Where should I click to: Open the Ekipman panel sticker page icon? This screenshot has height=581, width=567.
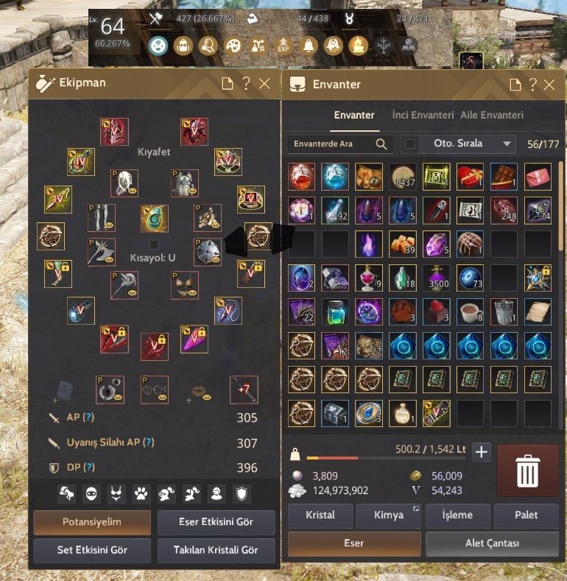(228, 83)
